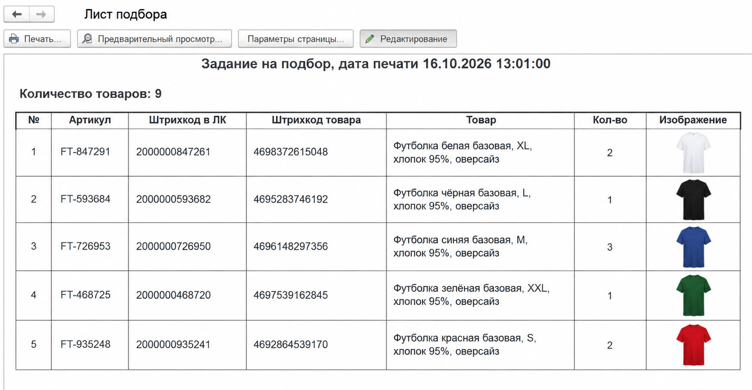
Task: Click the Изображение column header
Action: 693,120
